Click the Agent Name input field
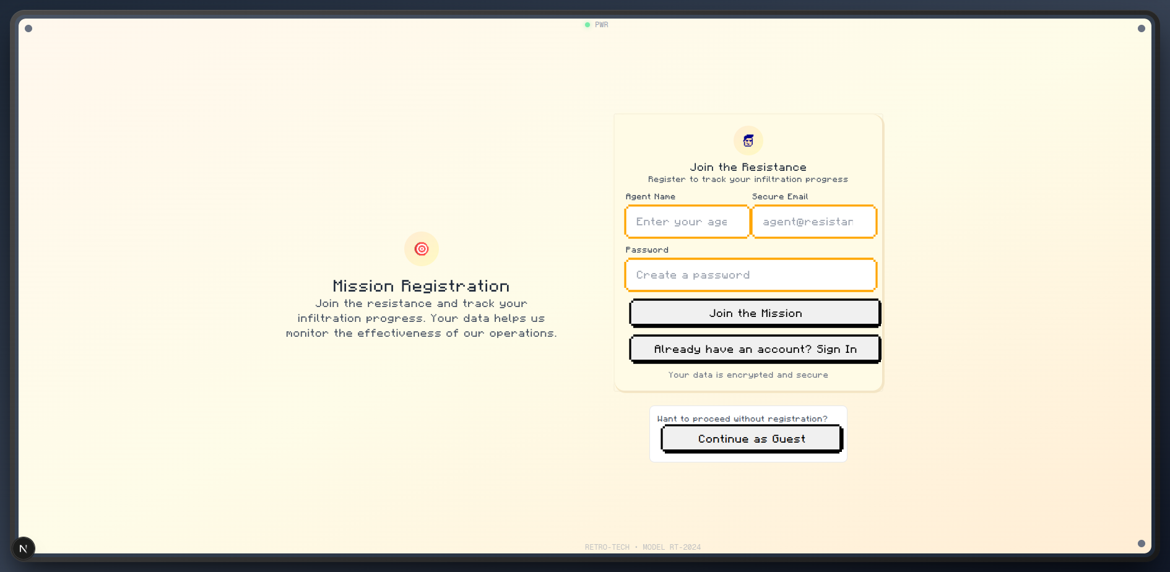The width and height of the screenshot is (1170, 572). tap(687, 222)
